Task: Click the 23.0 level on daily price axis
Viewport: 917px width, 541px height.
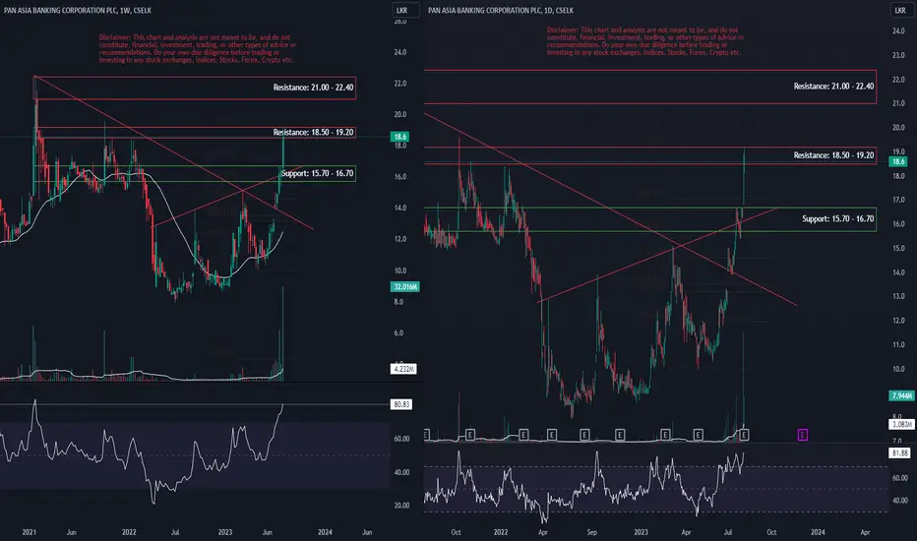Action: pos(899,55)
